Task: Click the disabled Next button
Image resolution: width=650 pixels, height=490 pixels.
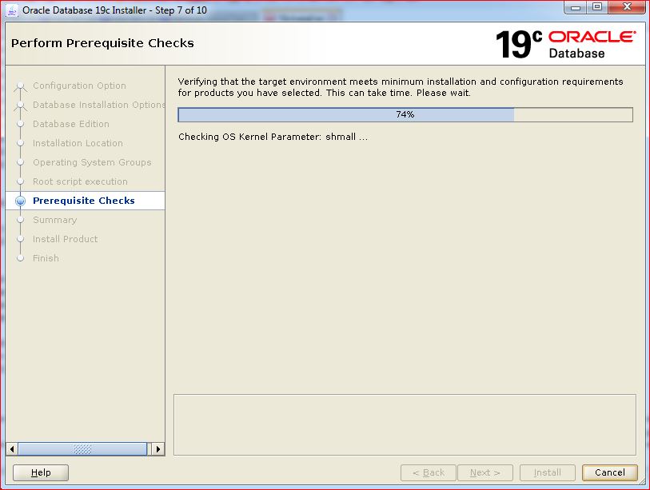Action: 485,472
